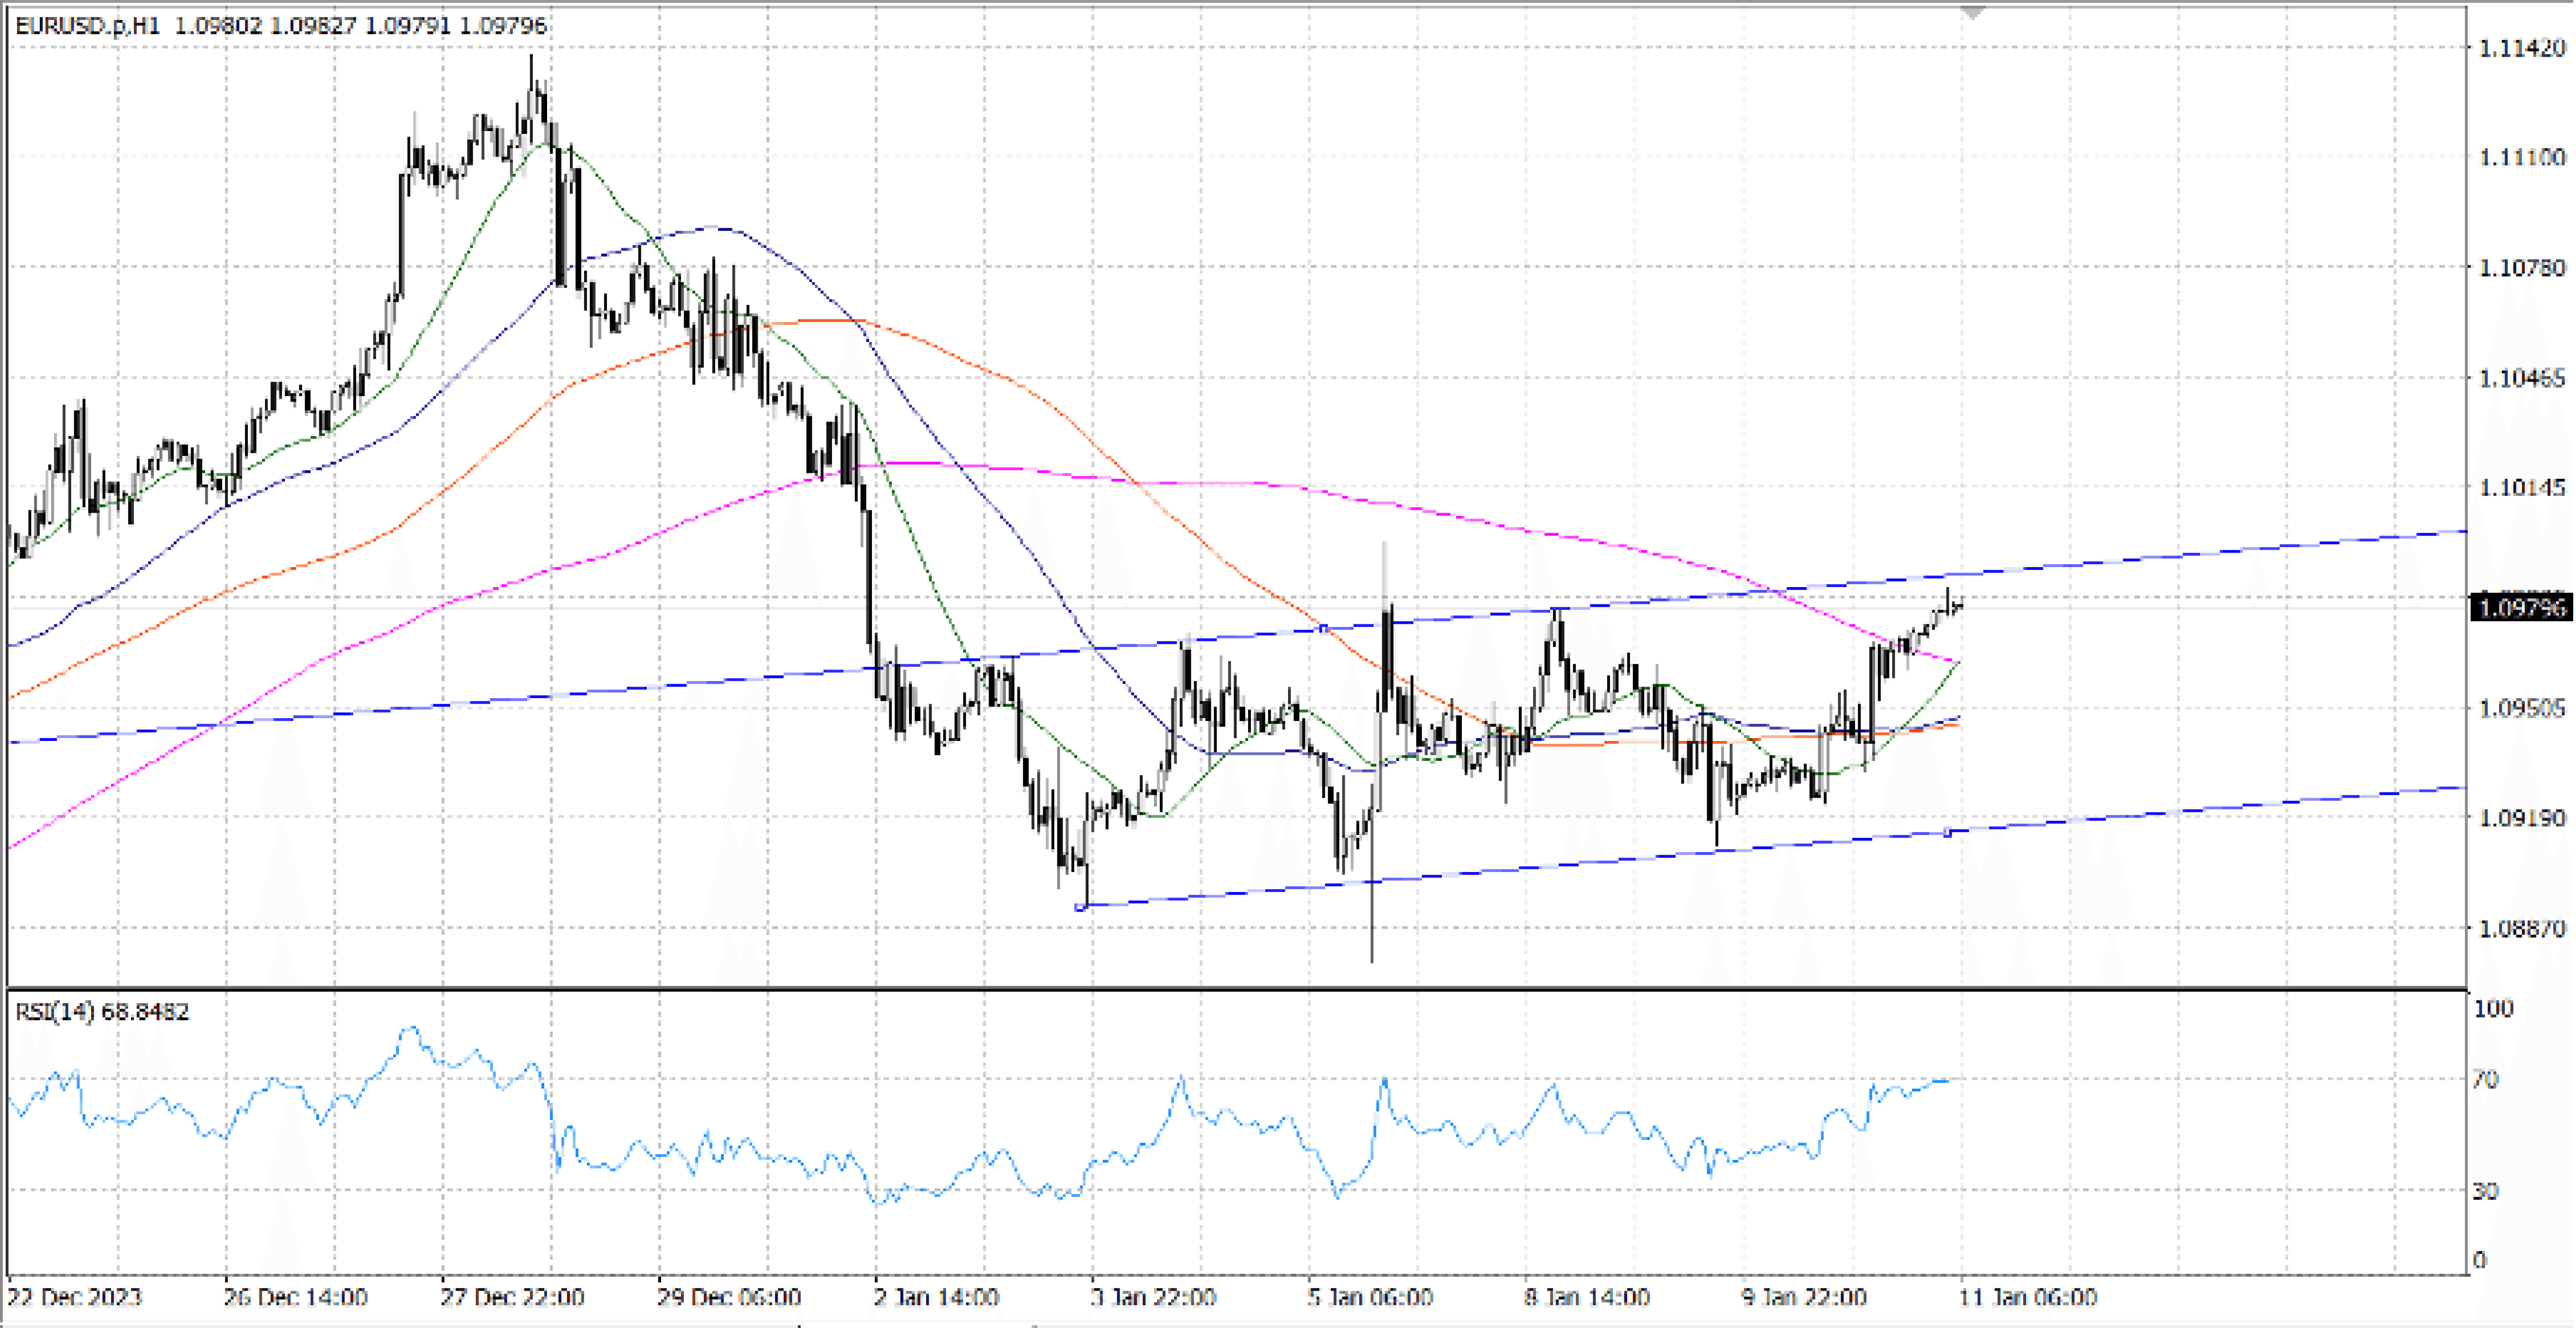This screenshot has height=1328, width=2576.
Task: Select lower trendline's left anchor point
Action: (x=1080, y=907)
